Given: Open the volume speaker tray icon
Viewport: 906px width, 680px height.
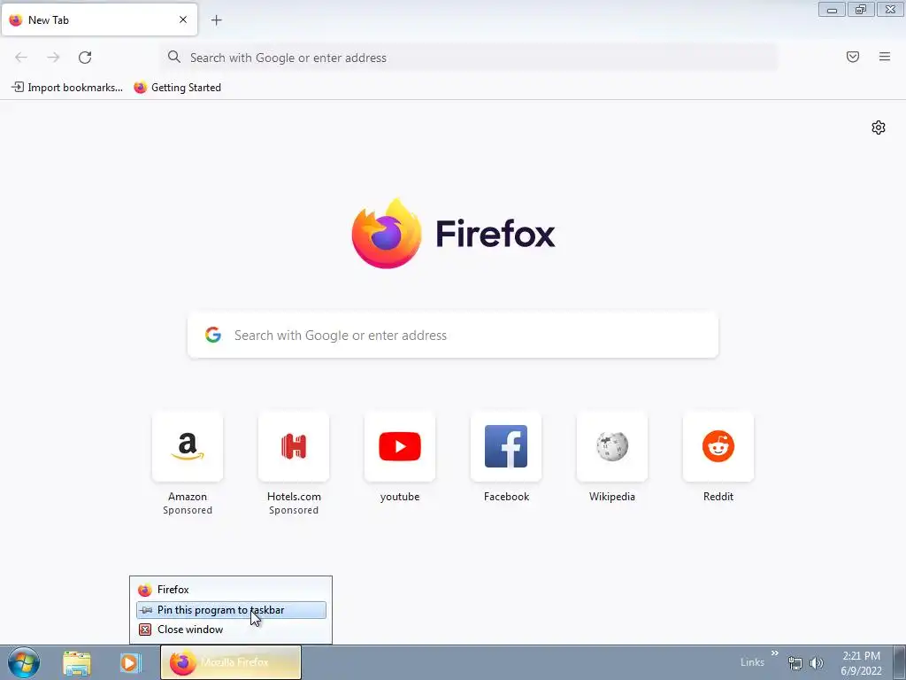Looking at the screenshot, I should [x=817, y=663].
